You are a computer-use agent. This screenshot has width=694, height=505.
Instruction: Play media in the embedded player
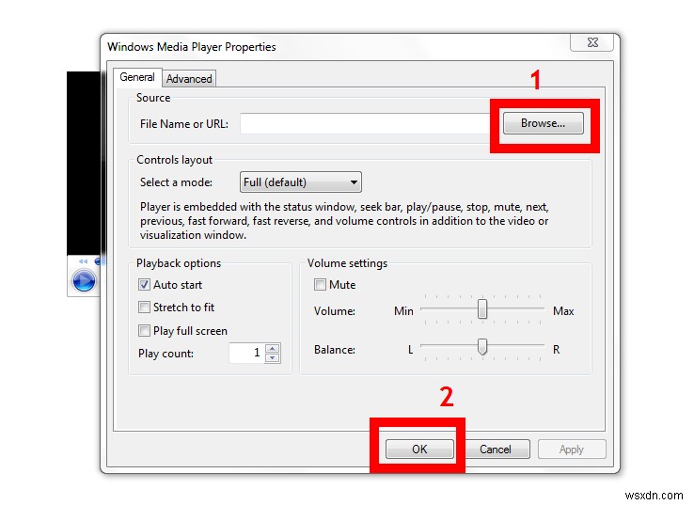[84, 281]
